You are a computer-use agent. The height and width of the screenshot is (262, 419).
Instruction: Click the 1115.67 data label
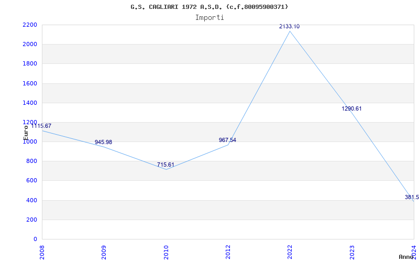(x=41, y=126)
